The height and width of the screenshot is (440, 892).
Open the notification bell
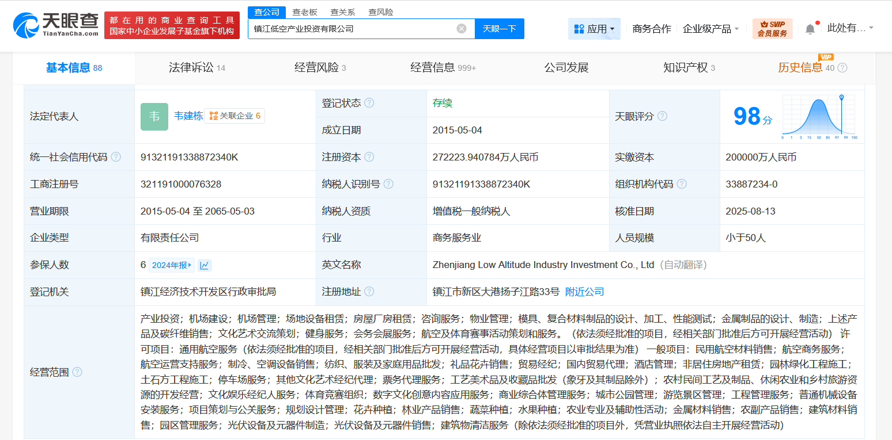coord(810,29)
